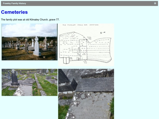Open the inscribed gravestone close-up photo
This screenshot has height=119, width=159.
click(x=86, y=94)
